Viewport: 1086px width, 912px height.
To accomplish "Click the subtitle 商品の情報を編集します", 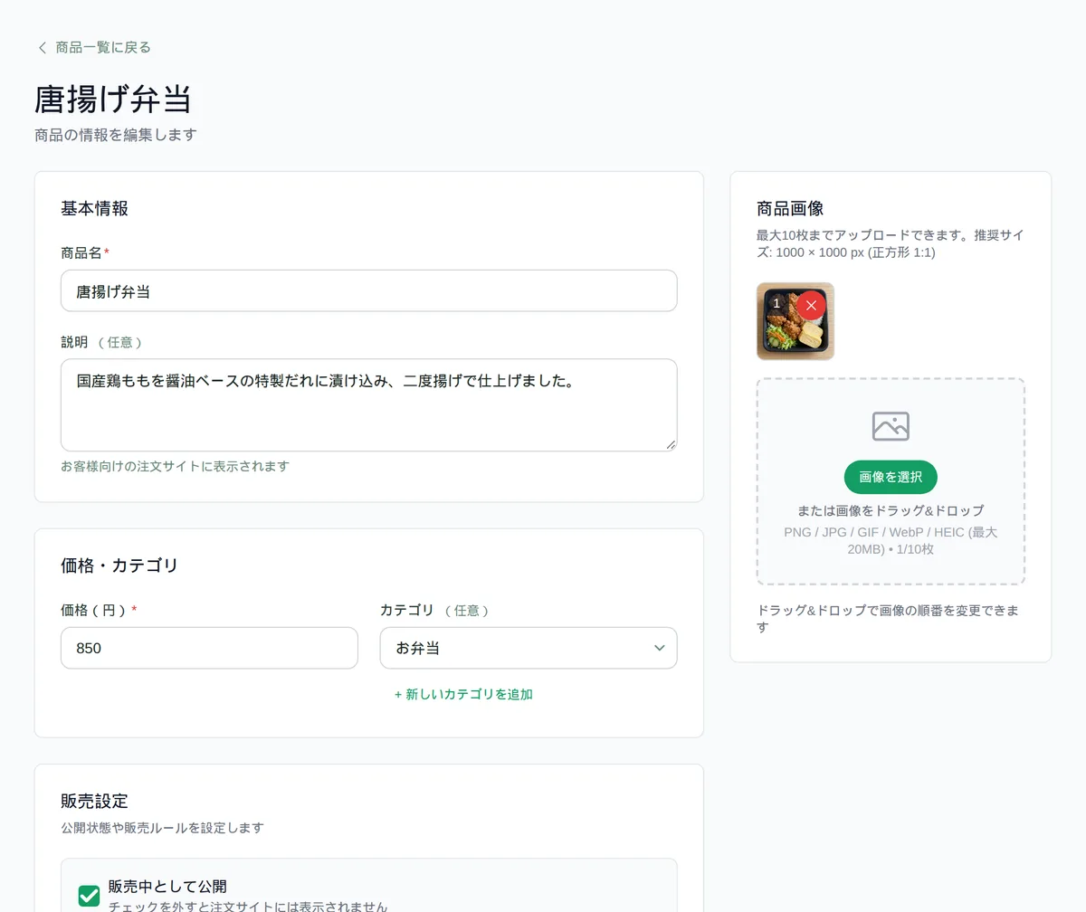I will tap(116, 135).
